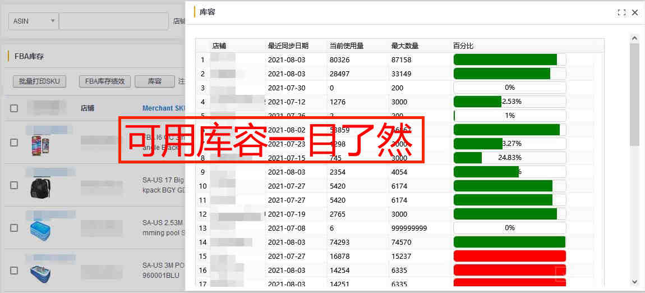Select the max quantity 87158
This screenshot has width=645, height=293.
coord(401,59)
